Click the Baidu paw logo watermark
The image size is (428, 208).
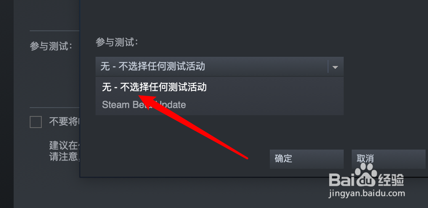tap(366, 175)
